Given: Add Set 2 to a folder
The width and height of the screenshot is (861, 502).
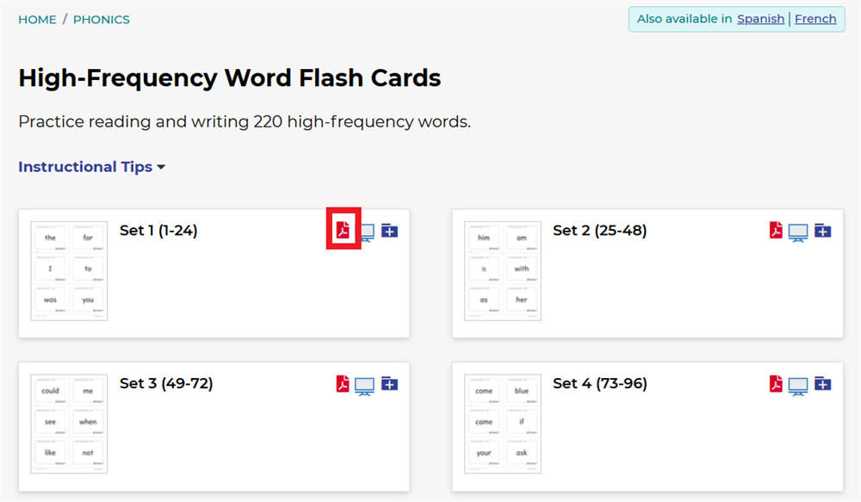Looking at the screenshot, I should 822,231.
